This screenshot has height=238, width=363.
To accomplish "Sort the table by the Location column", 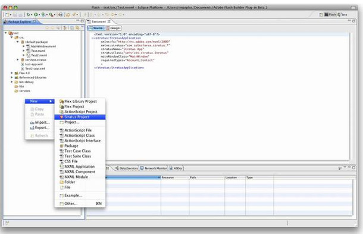I will point(235,177).
